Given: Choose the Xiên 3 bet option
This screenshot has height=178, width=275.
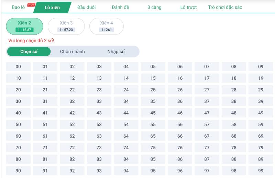Looking at the screenshot, I should (66, 26).
